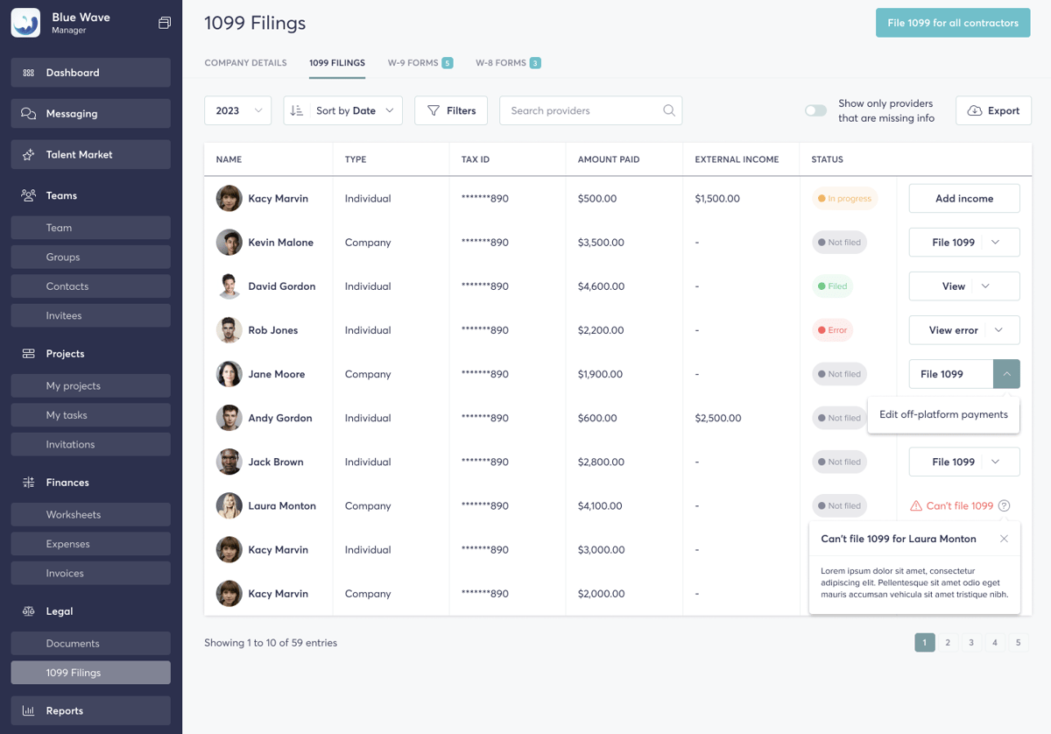Click the Export upload icon
The width and height of the screenshot is (1051, 734).
pos(974,110)
